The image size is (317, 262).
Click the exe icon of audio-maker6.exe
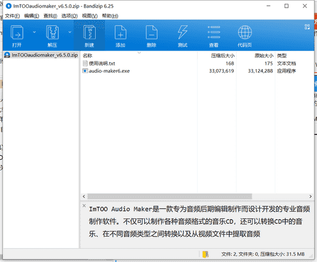[85, 71]
